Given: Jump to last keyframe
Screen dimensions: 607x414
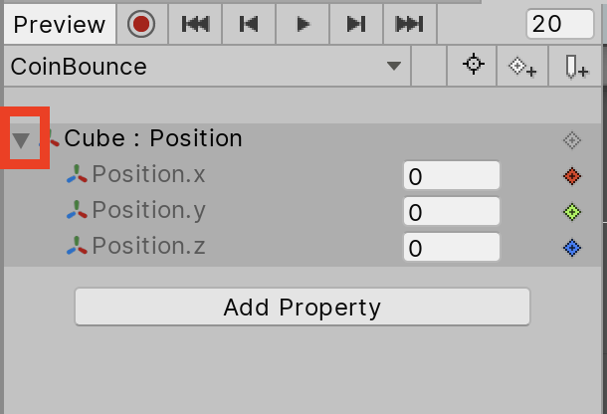Looking at the screenshot, I should (409, 25).
